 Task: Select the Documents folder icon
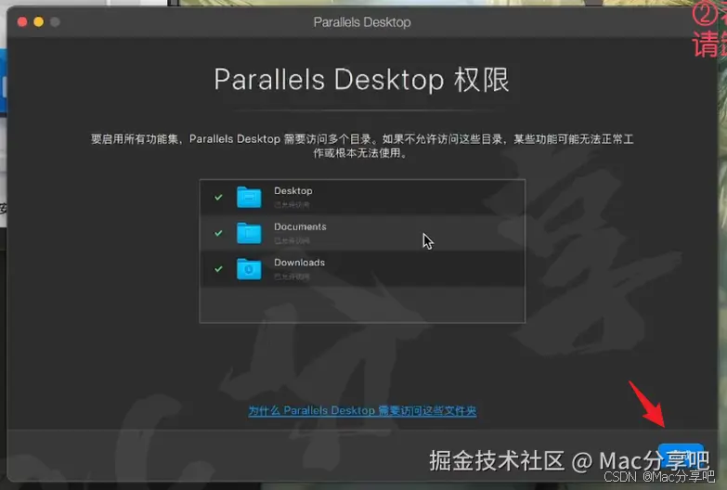[x=249, y=233]
